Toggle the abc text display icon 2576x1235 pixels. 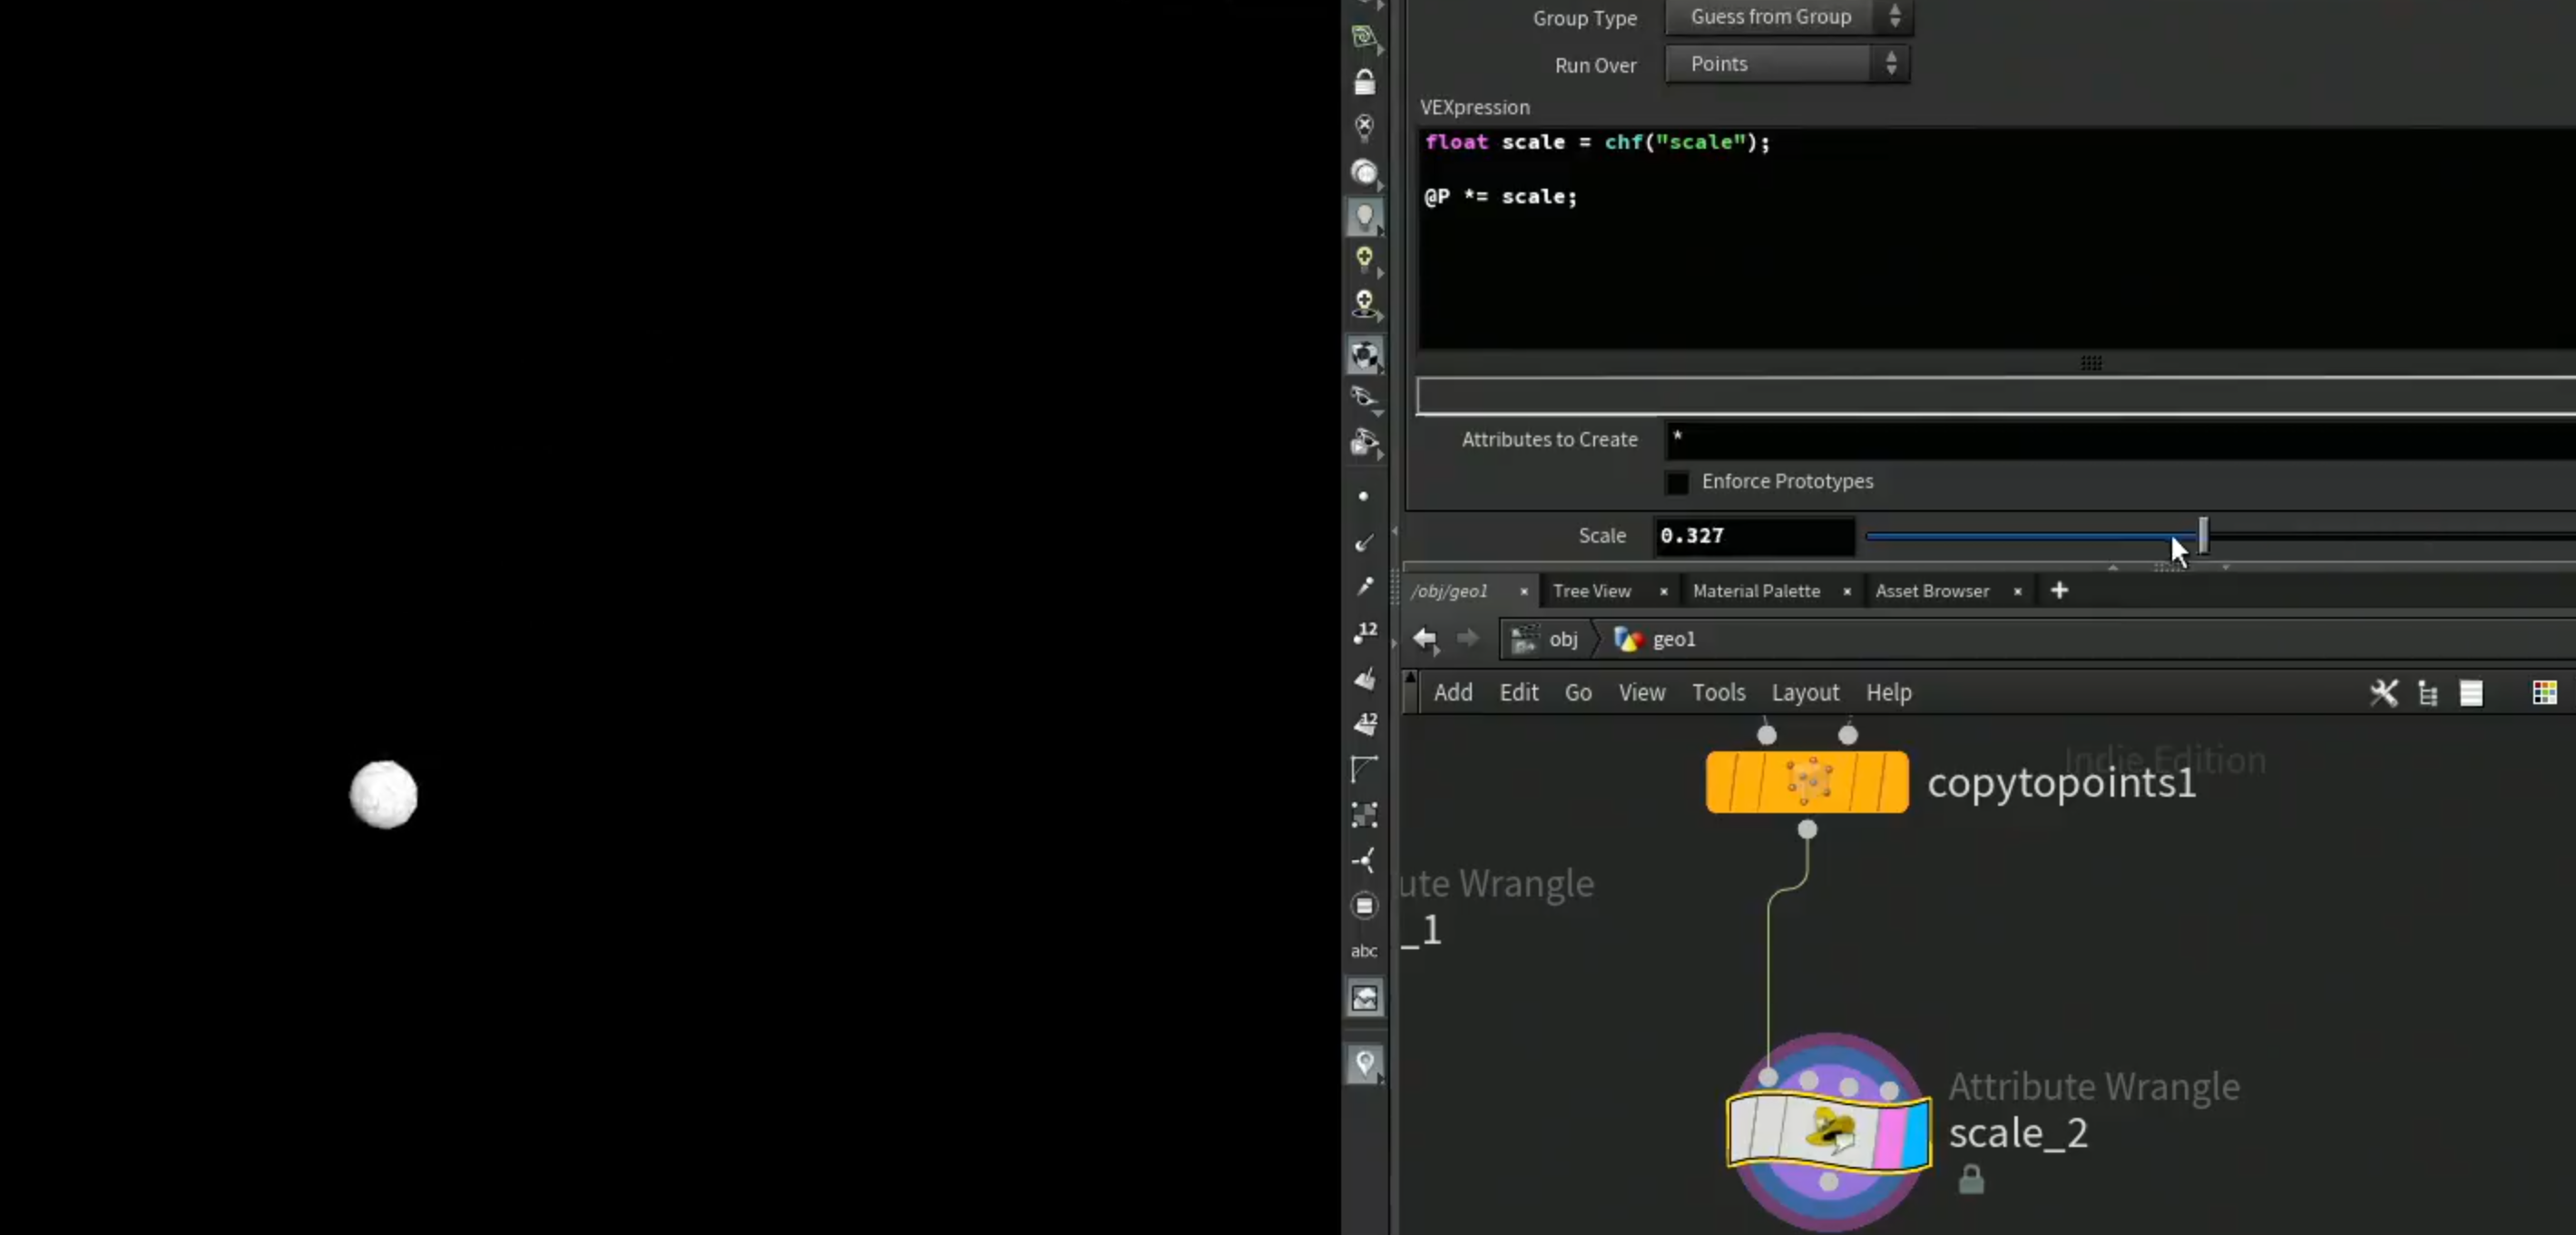[1364, 951]
